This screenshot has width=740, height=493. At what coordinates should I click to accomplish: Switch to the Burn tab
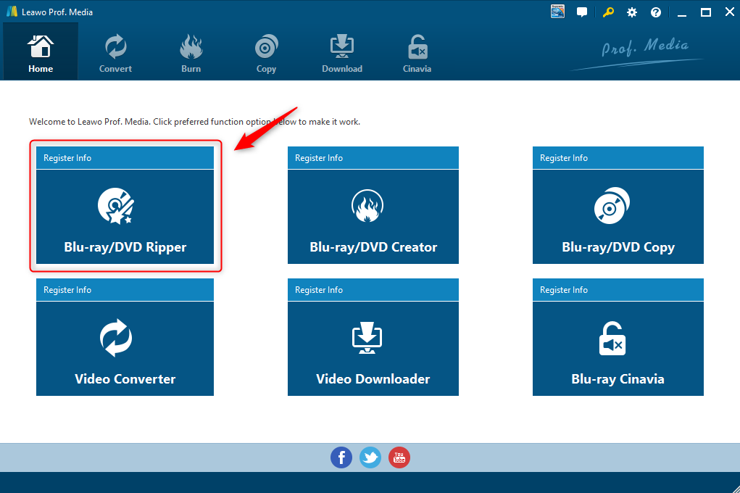(191, 54)
